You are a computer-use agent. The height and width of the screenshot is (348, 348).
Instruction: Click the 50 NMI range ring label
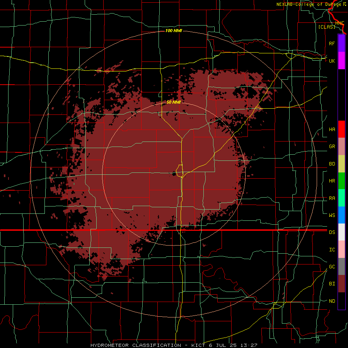[x=174, y=102]
